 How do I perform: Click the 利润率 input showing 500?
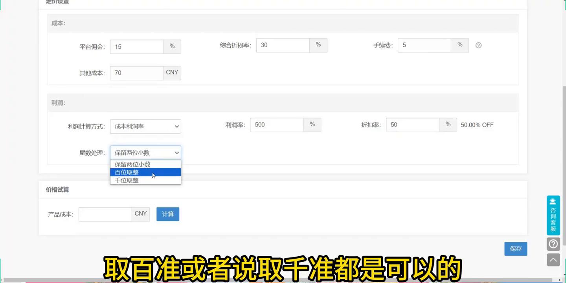click(276, 125)
